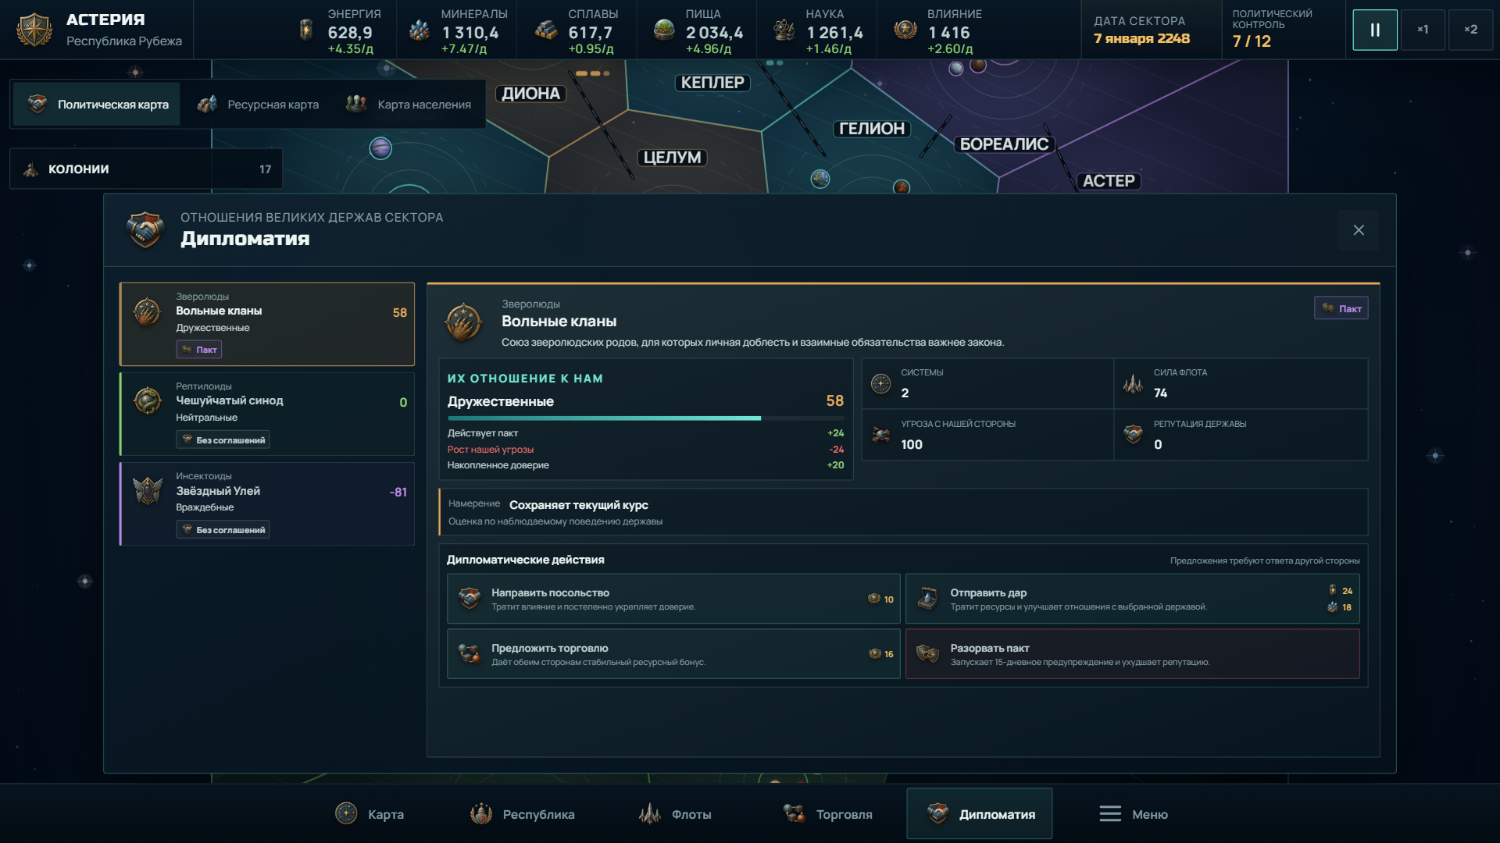Click the Science atom icon
The width and height of the screenshot is (1500, 843).
pos(784,30)
